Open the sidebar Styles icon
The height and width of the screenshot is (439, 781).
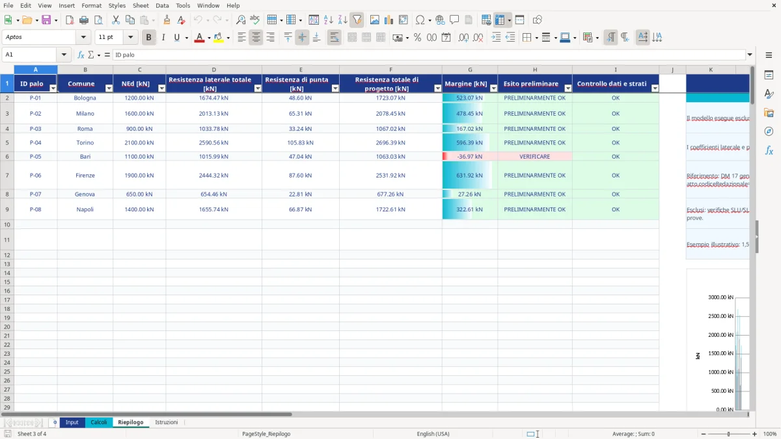769,94
